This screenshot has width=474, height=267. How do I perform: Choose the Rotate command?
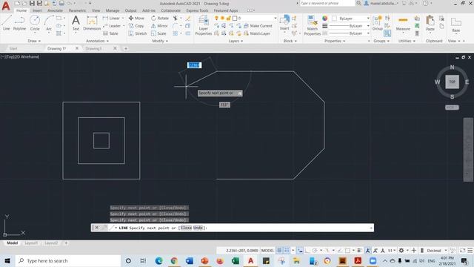click(x=160, y=18)
